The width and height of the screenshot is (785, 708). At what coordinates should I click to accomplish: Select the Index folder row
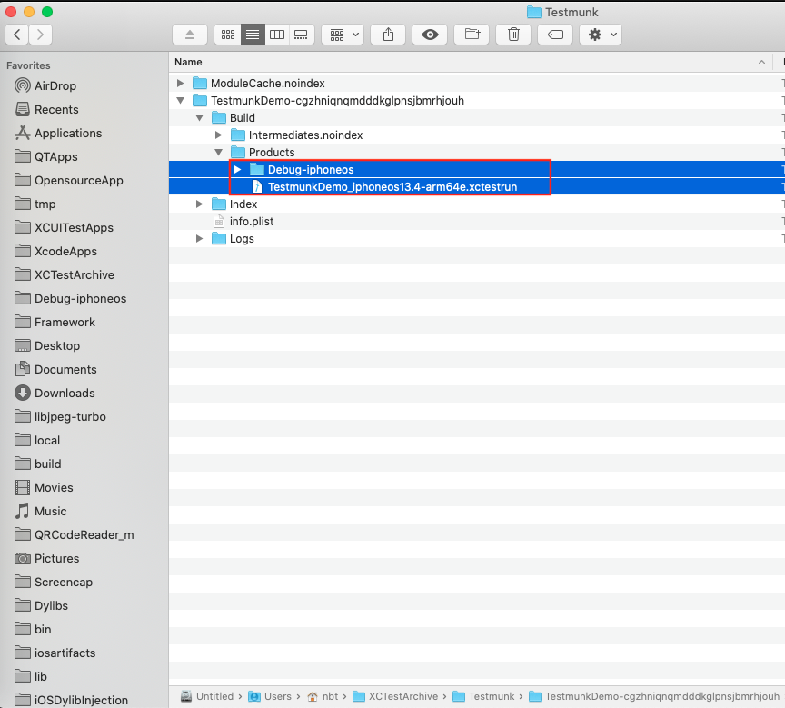477,204
